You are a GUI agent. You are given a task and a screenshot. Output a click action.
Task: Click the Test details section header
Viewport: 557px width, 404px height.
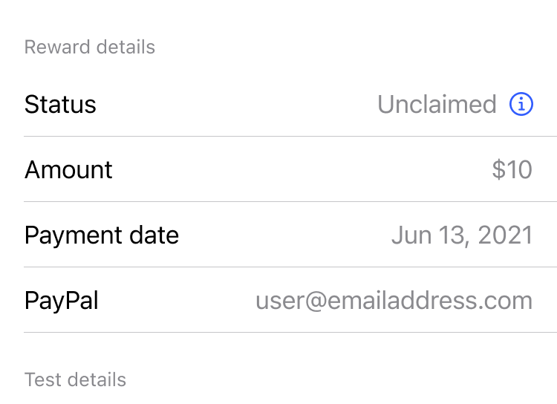(x=75, y=380)
